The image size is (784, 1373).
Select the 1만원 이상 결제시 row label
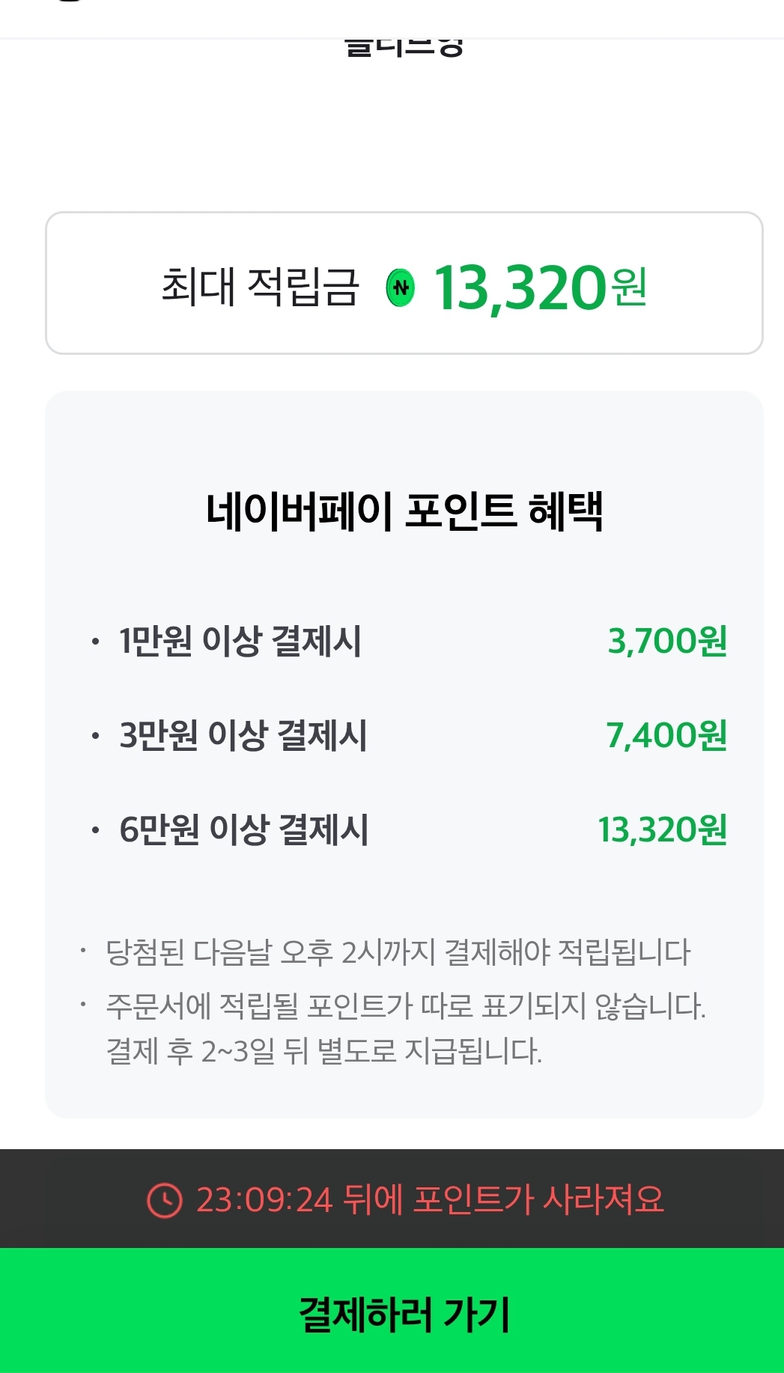pos(240,642)
